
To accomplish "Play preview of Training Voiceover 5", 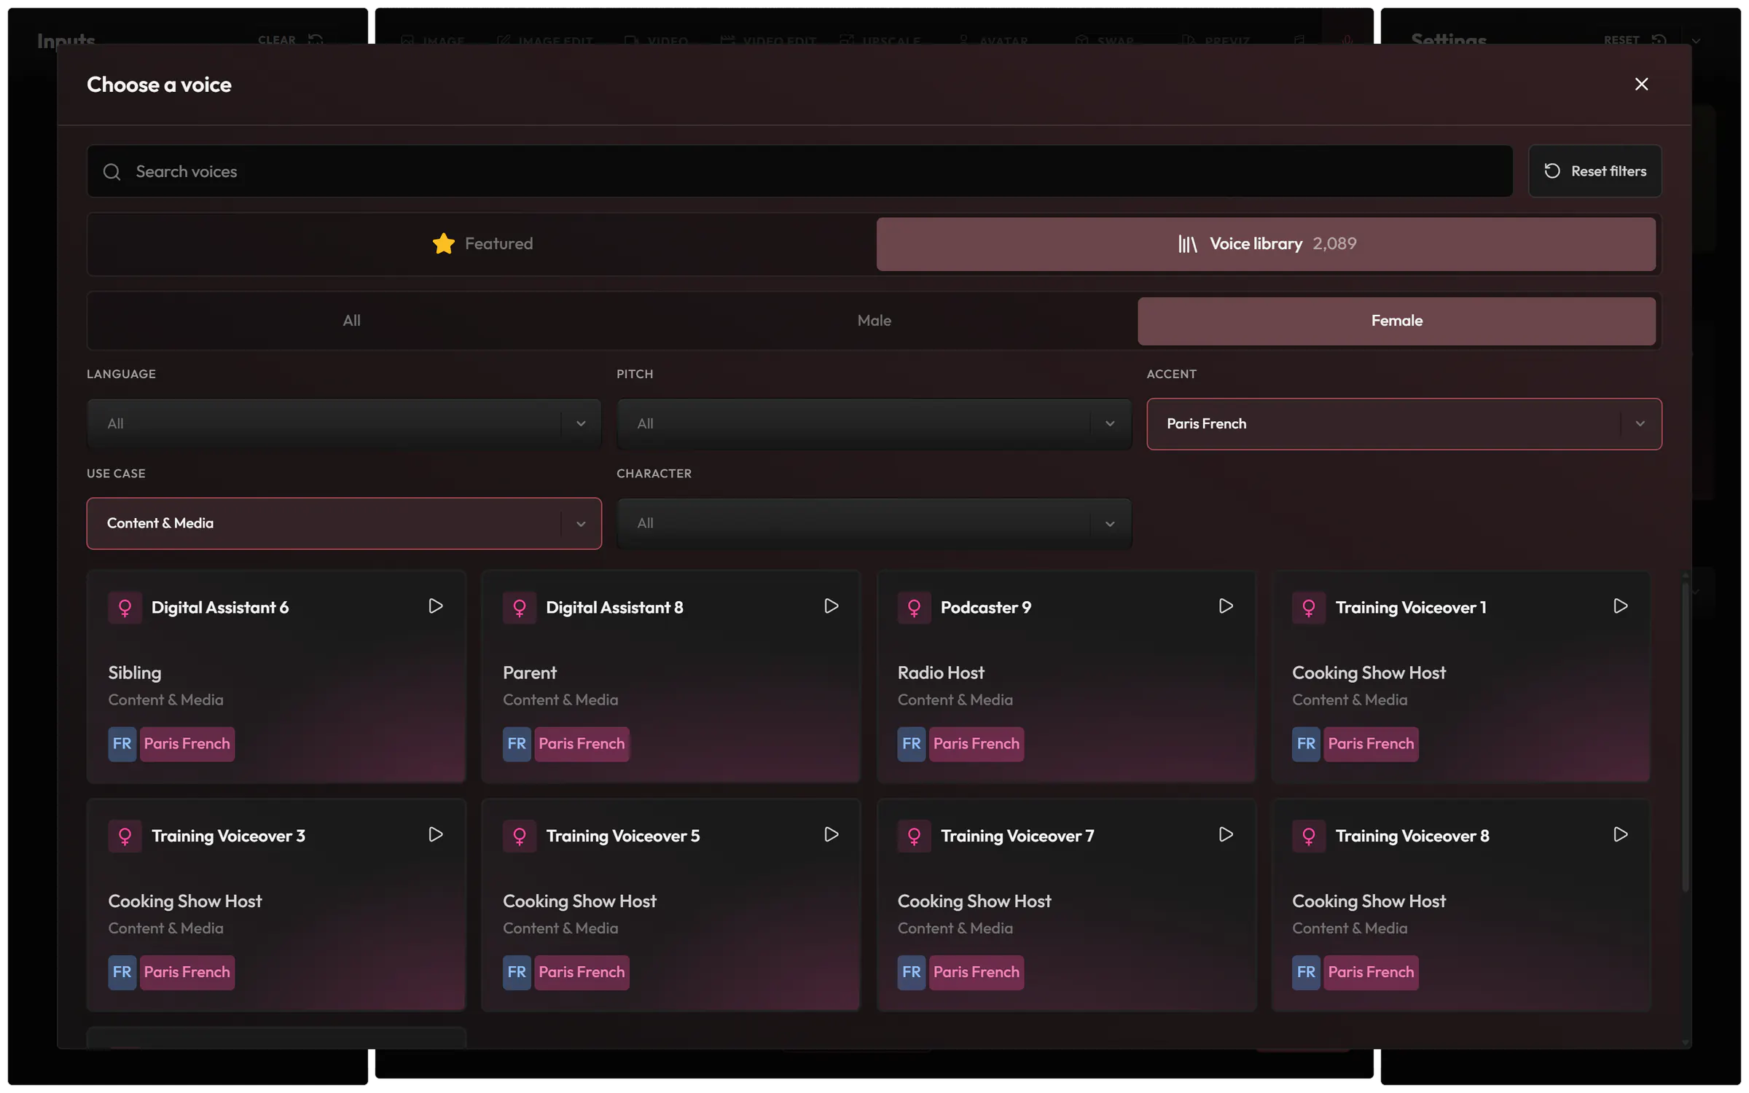I will 831,834.
